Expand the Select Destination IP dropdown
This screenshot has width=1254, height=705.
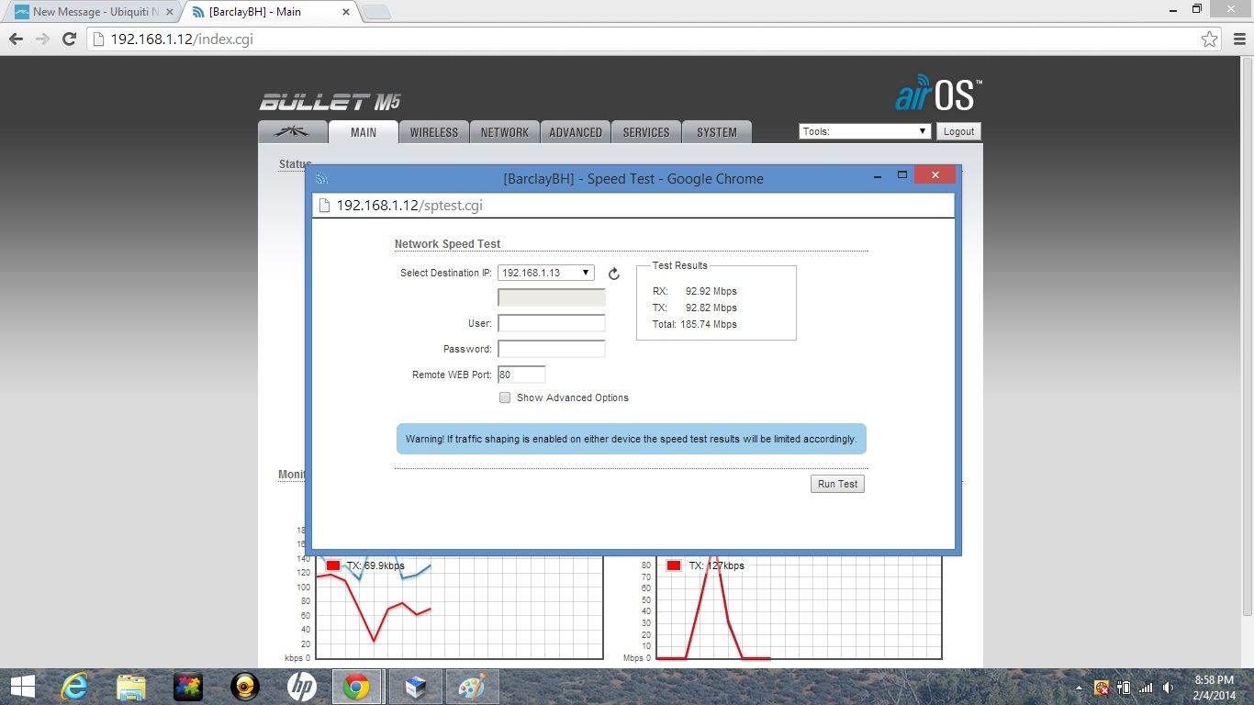546,273
